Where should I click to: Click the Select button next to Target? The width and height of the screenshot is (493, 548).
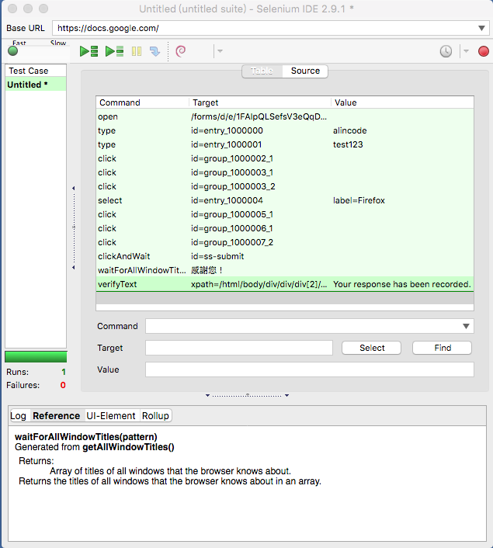pos(372,348)
